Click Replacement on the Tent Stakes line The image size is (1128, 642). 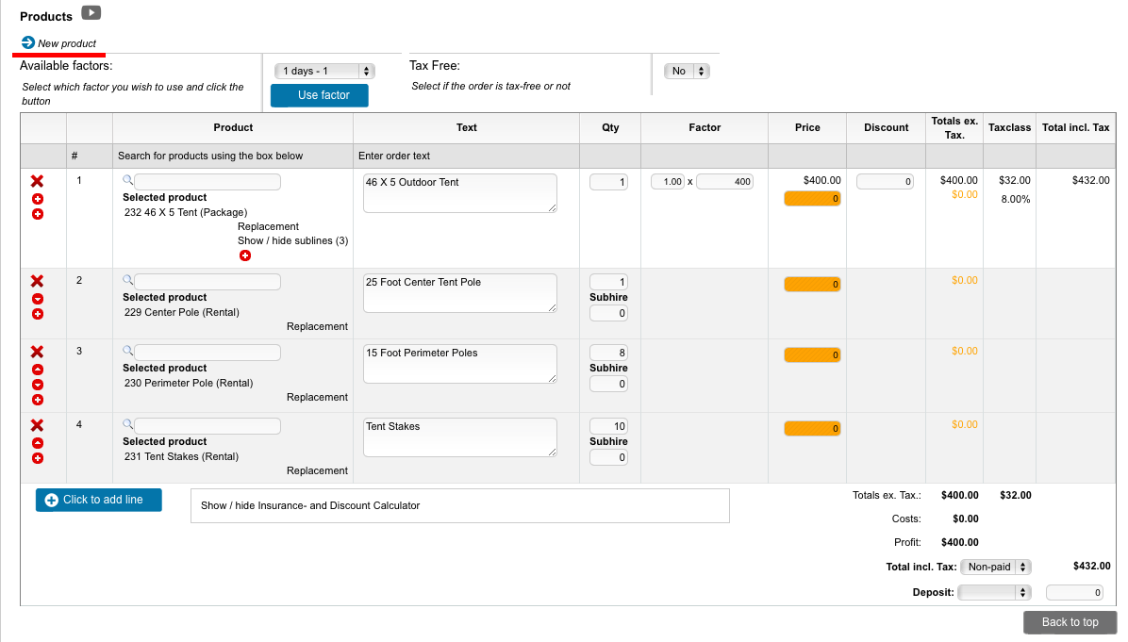(x=317, y=471)
